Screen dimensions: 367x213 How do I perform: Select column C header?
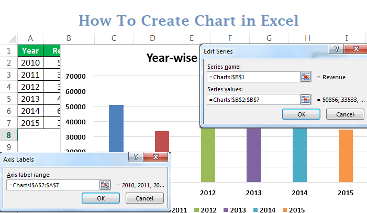click(x=114, y=38)
